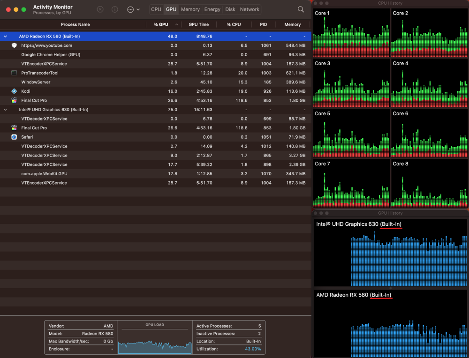
Task: Click the Max Bandwidth/sec value
Action: tap(108, 341)
